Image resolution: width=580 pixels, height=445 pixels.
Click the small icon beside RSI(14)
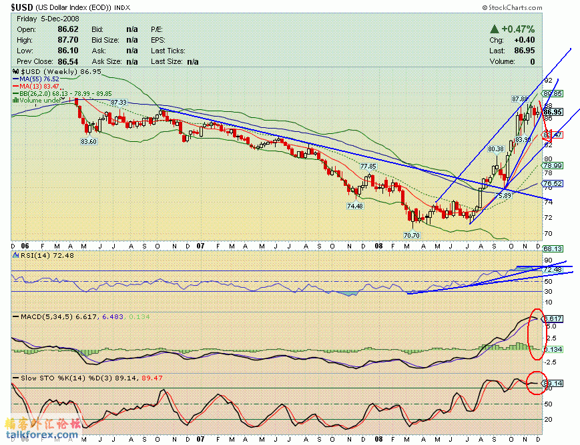tap(15, 255)
